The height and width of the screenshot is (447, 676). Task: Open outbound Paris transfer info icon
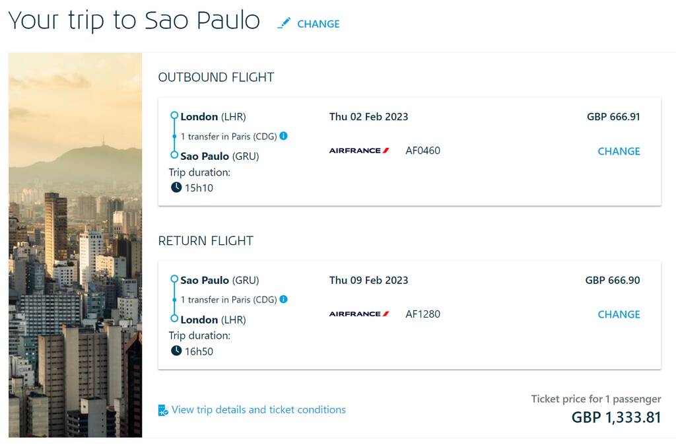pos(283,136)
